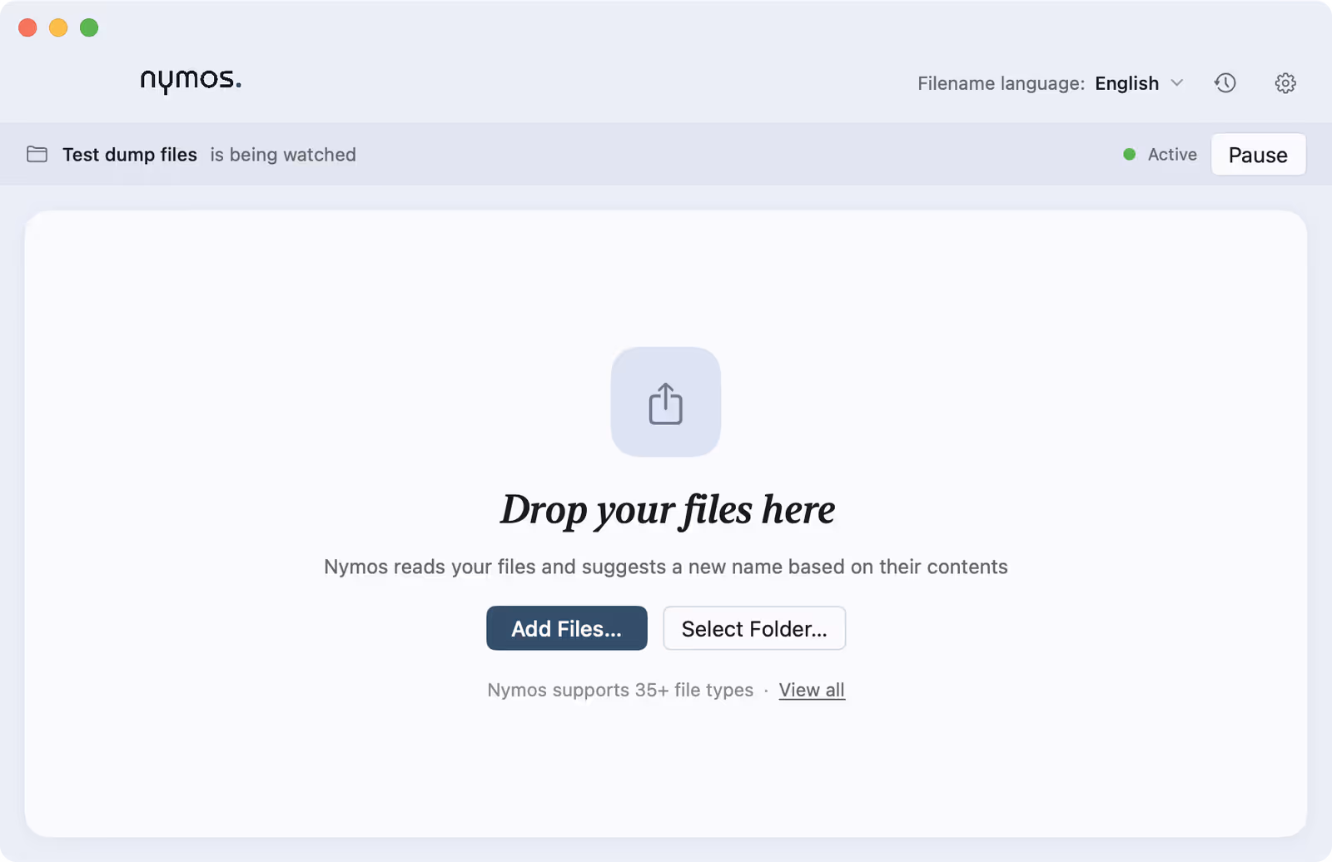Click the Select Folder... button

click(754, 628)
